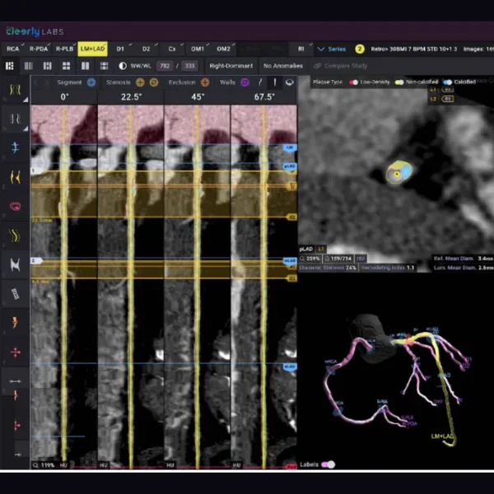Screen dimensions: 494x494
Task: Click the 0° view angle header
Action: click(x=64, y=96)
